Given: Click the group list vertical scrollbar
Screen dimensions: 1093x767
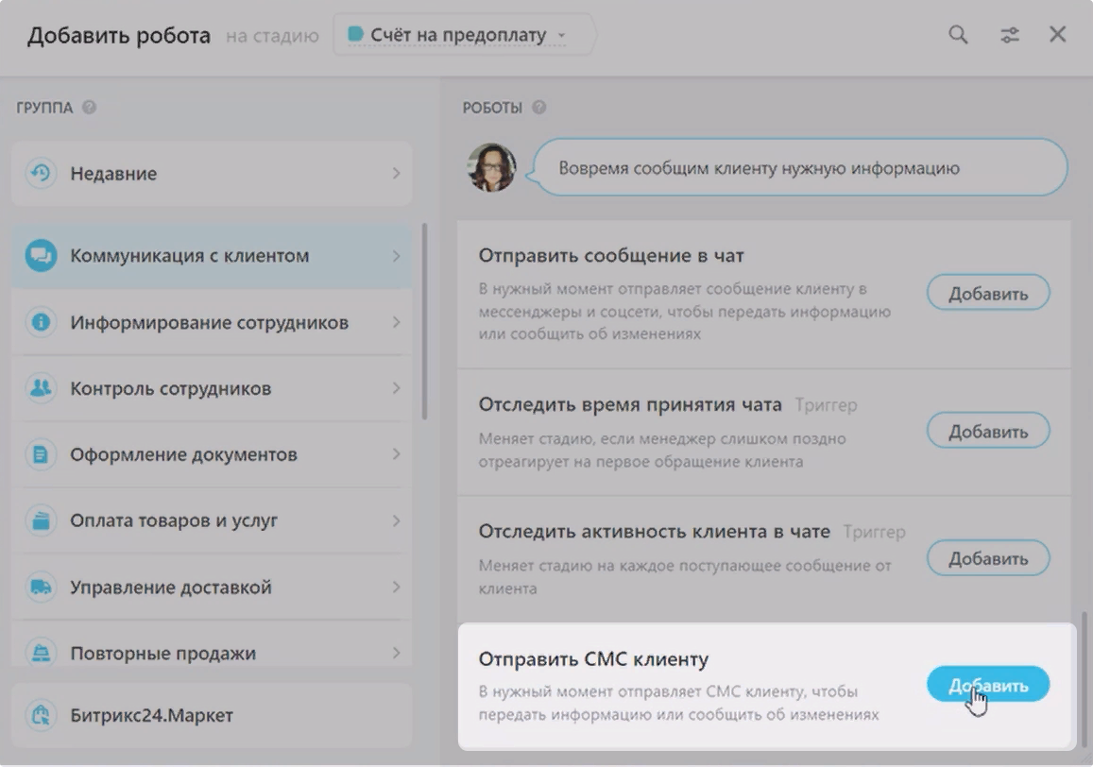Looking at the screenshot, I should point(424,321).
